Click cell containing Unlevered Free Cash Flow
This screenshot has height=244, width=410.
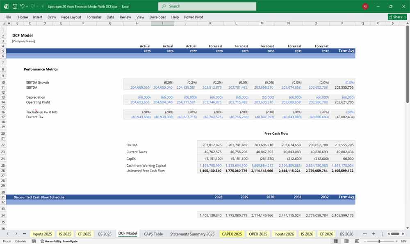click(146, 170)
